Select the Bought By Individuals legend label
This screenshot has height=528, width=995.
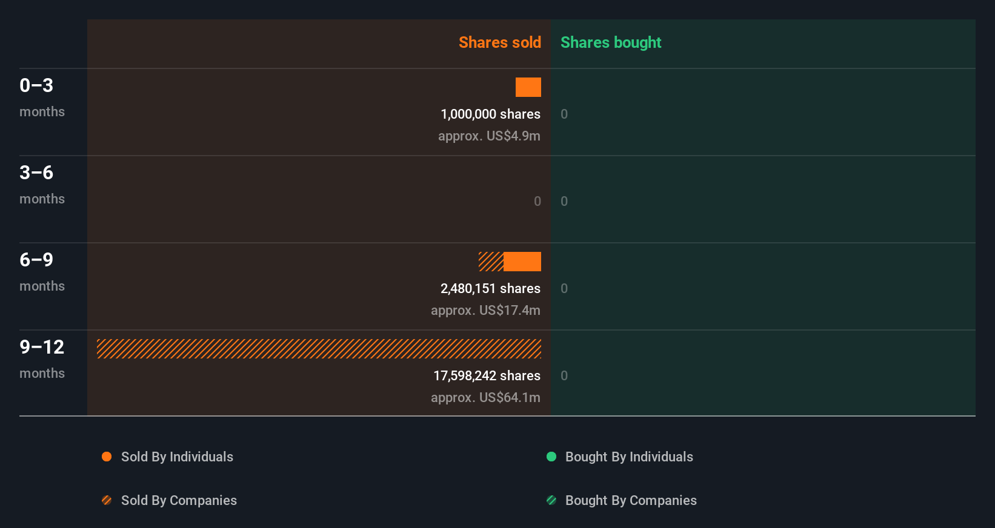coord(629,457)
